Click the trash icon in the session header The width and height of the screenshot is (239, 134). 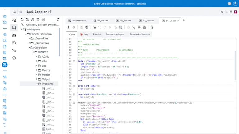click(231, 12)
